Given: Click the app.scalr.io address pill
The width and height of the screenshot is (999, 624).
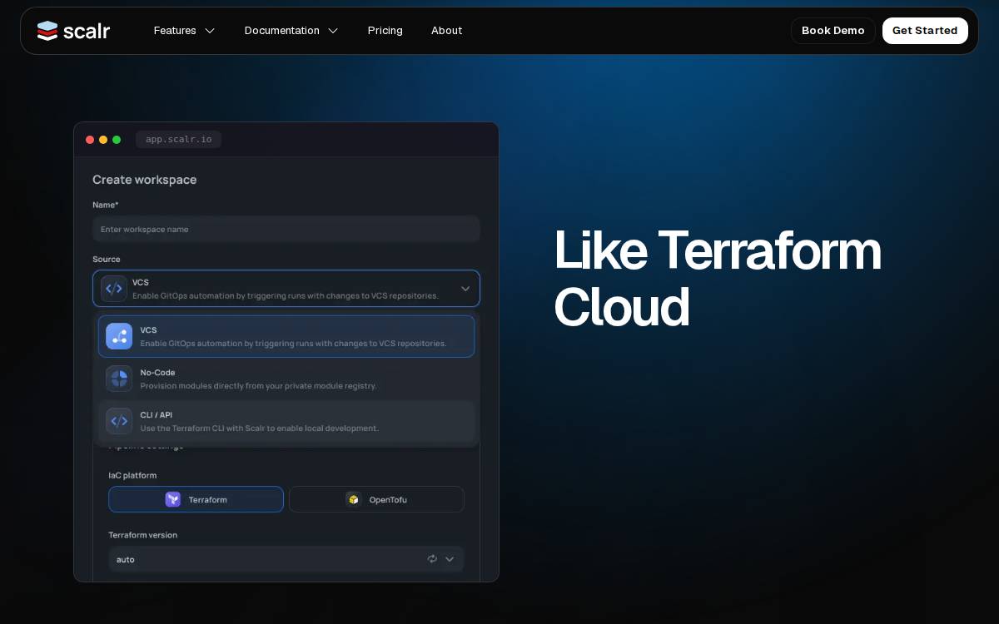Looking at the screenshot, I should point(179,139).
